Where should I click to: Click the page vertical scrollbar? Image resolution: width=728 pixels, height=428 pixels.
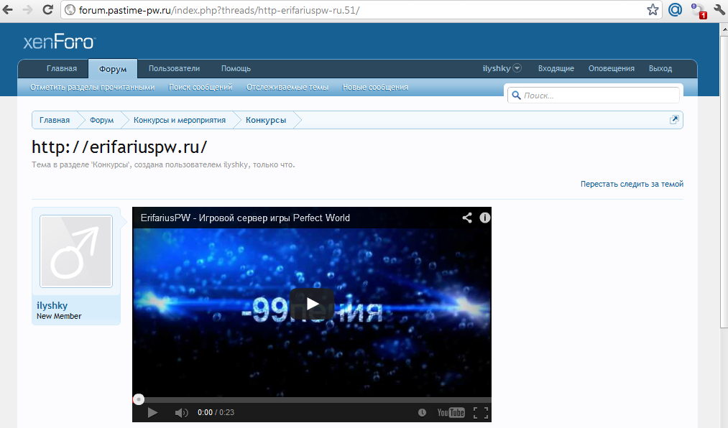click(724, 181)
